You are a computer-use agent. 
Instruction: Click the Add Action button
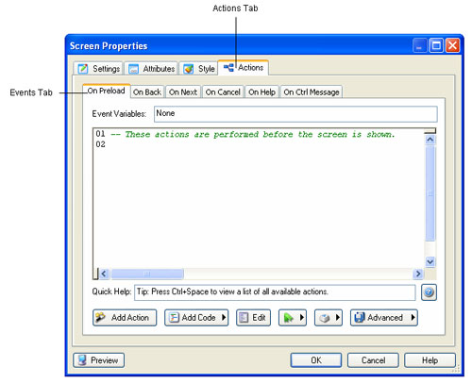pos(125,318)
